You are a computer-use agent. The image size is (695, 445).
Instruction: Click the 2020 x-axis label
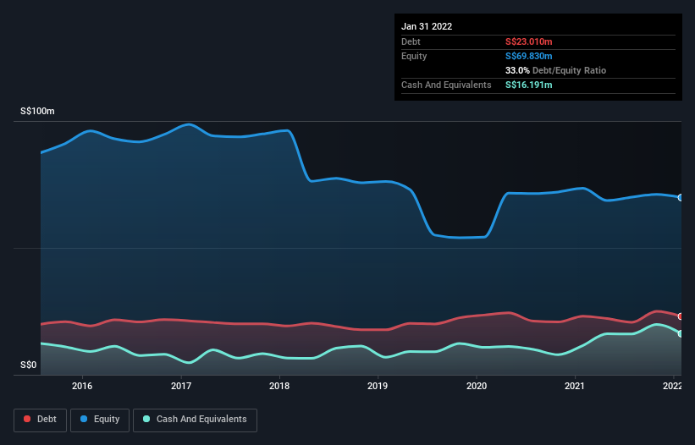477,386
